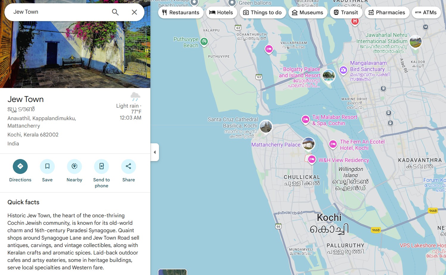Filter map by Hotels
The height and width of the screenshot is (275, 446).
(221, 12)
